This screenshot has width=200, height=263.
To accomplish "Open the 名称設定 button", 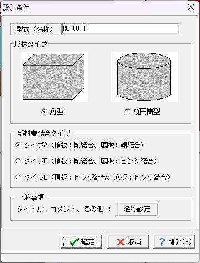I will (x=137, y=209).
